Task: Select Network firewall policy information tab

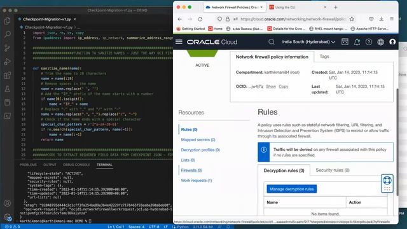Action: click(x=272, y=57)
